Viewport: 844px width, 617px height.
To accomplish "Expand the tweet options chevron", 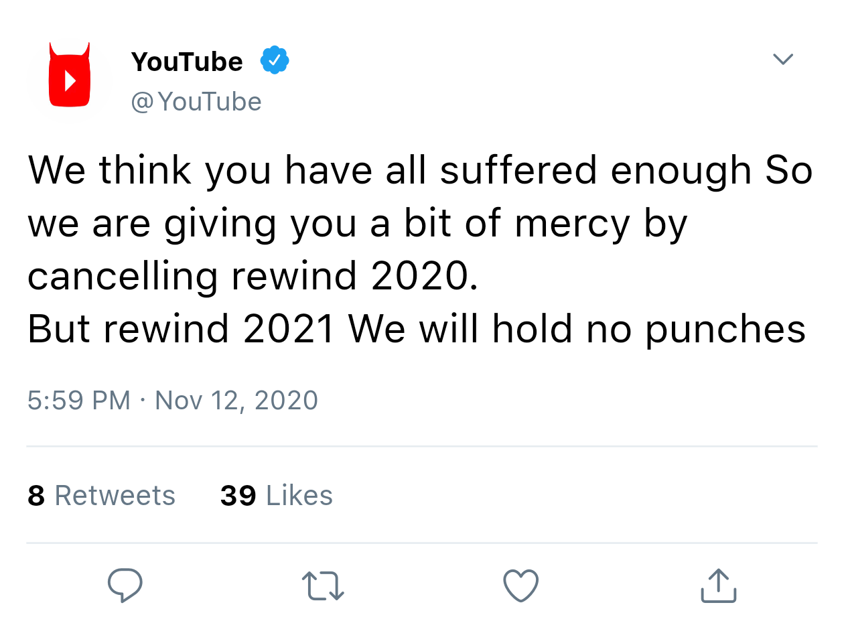I will pyautogui.click(x=782, y=59).
